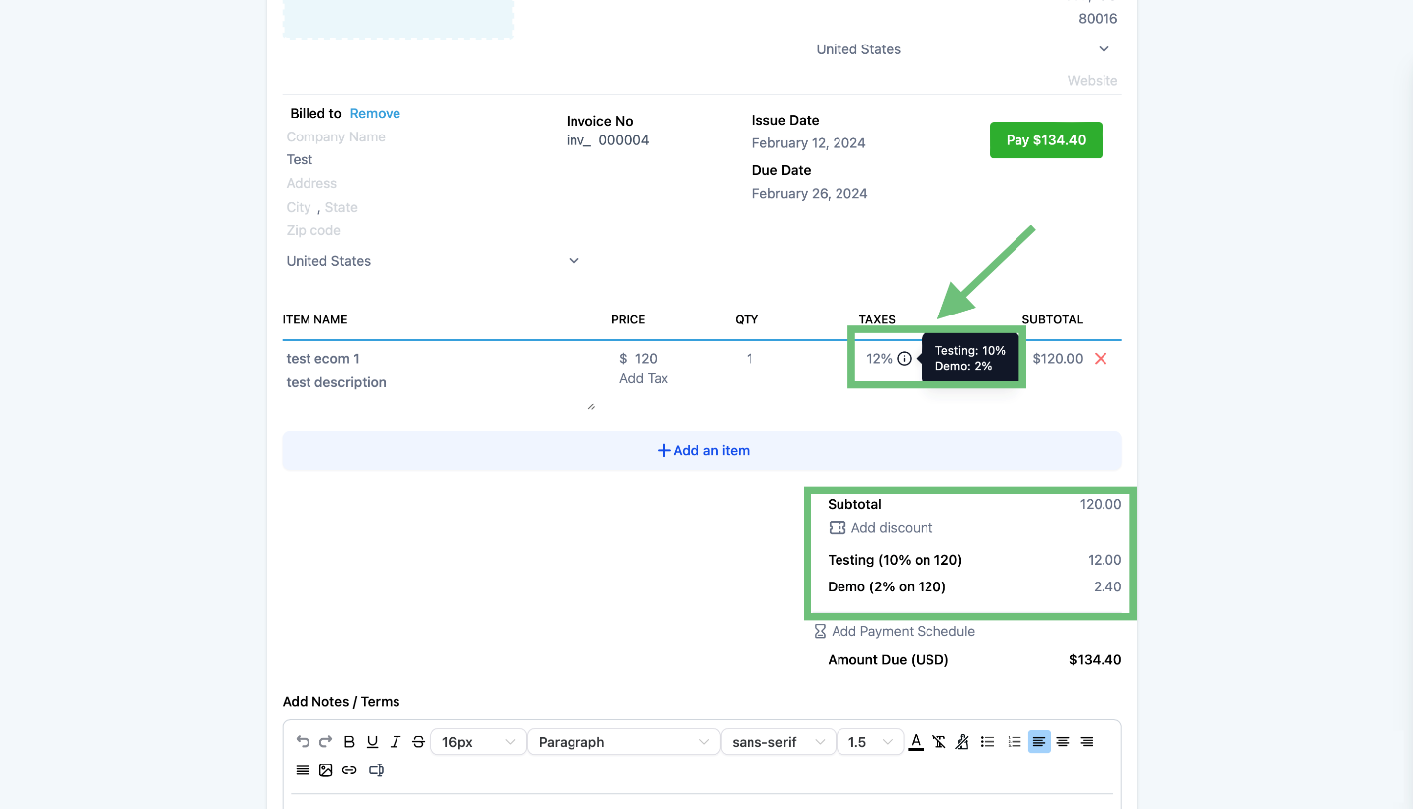Screen dimensions: 1413x809
Task: Justify the notes text
Action: (x=303, y=770)
